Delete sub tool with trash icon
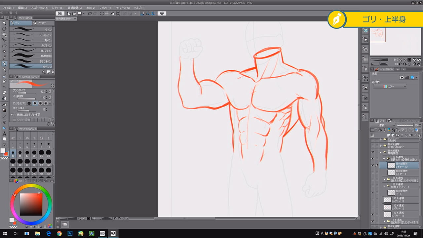 pos(53,72)
